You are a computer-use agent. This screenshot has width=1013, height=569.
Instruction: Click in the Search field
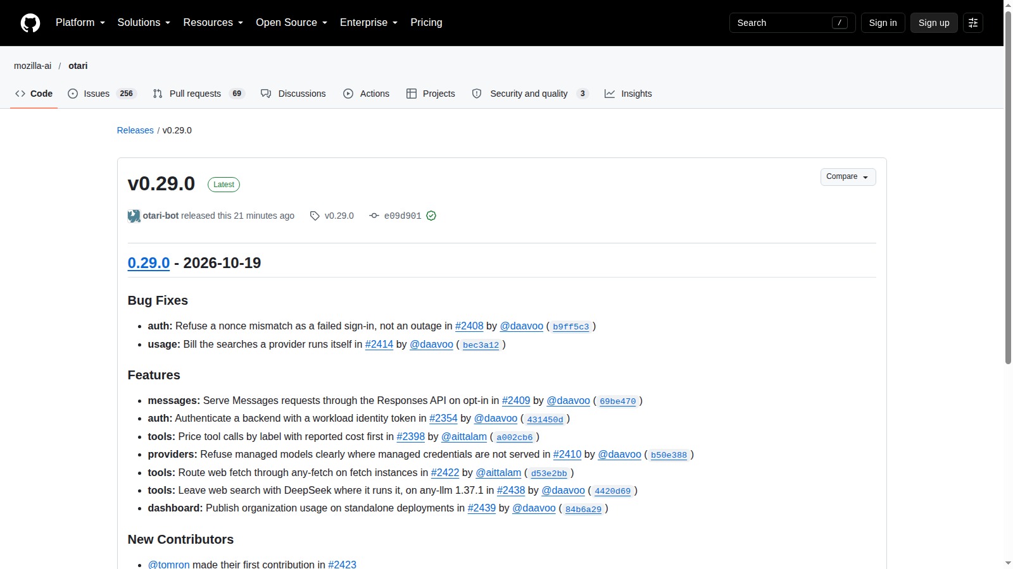[x=792, y=23]
